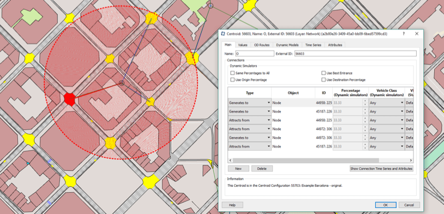The width and height of the screenshot is (444, 214).
Task: Toggle Use Destination Percentage checkbox
Action: (x=323, y=80)
